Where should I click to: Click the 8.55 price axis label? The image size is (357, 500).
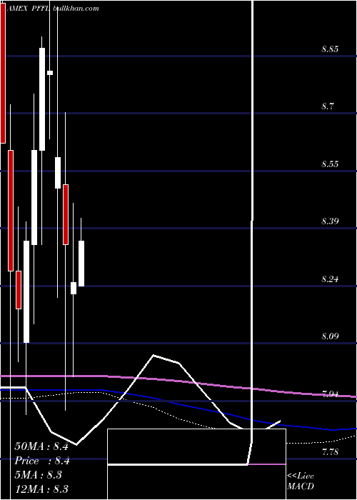(x=330, y=164)
